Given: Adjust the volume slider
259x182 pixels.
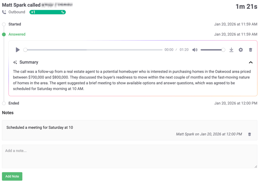Looking at the screenshot, I should point(212,50).
